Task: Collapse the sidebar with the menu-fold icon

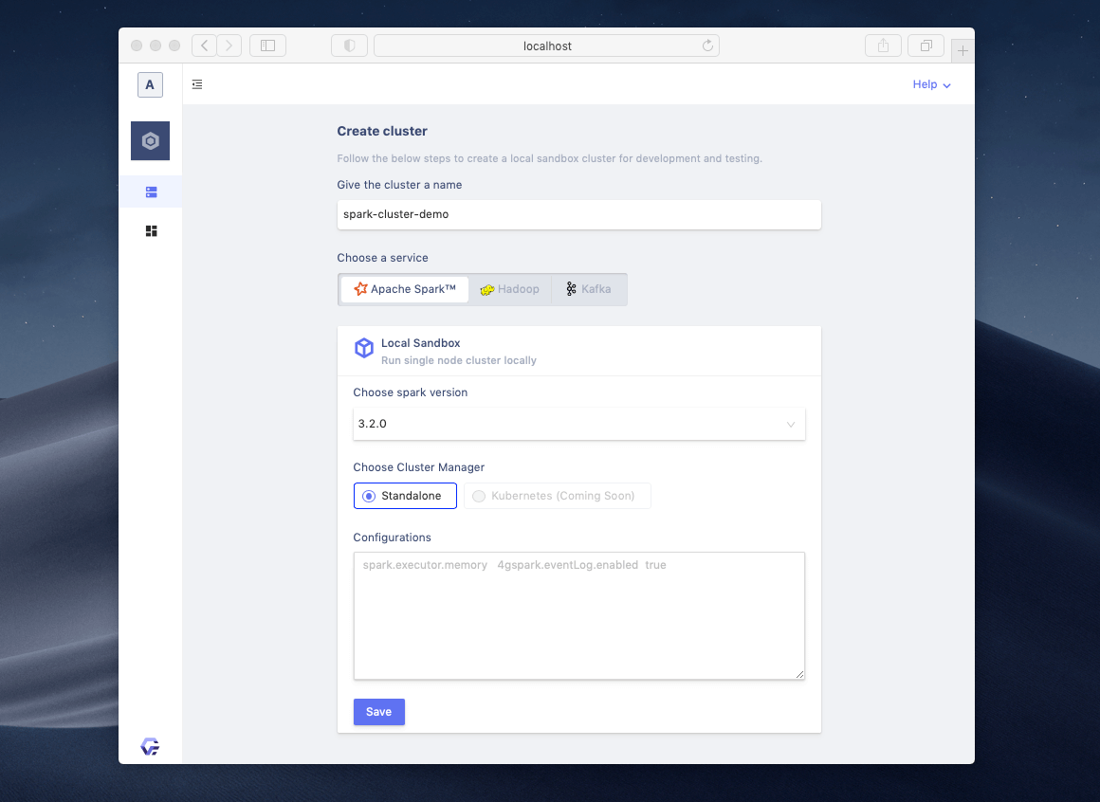Action: 197,84
